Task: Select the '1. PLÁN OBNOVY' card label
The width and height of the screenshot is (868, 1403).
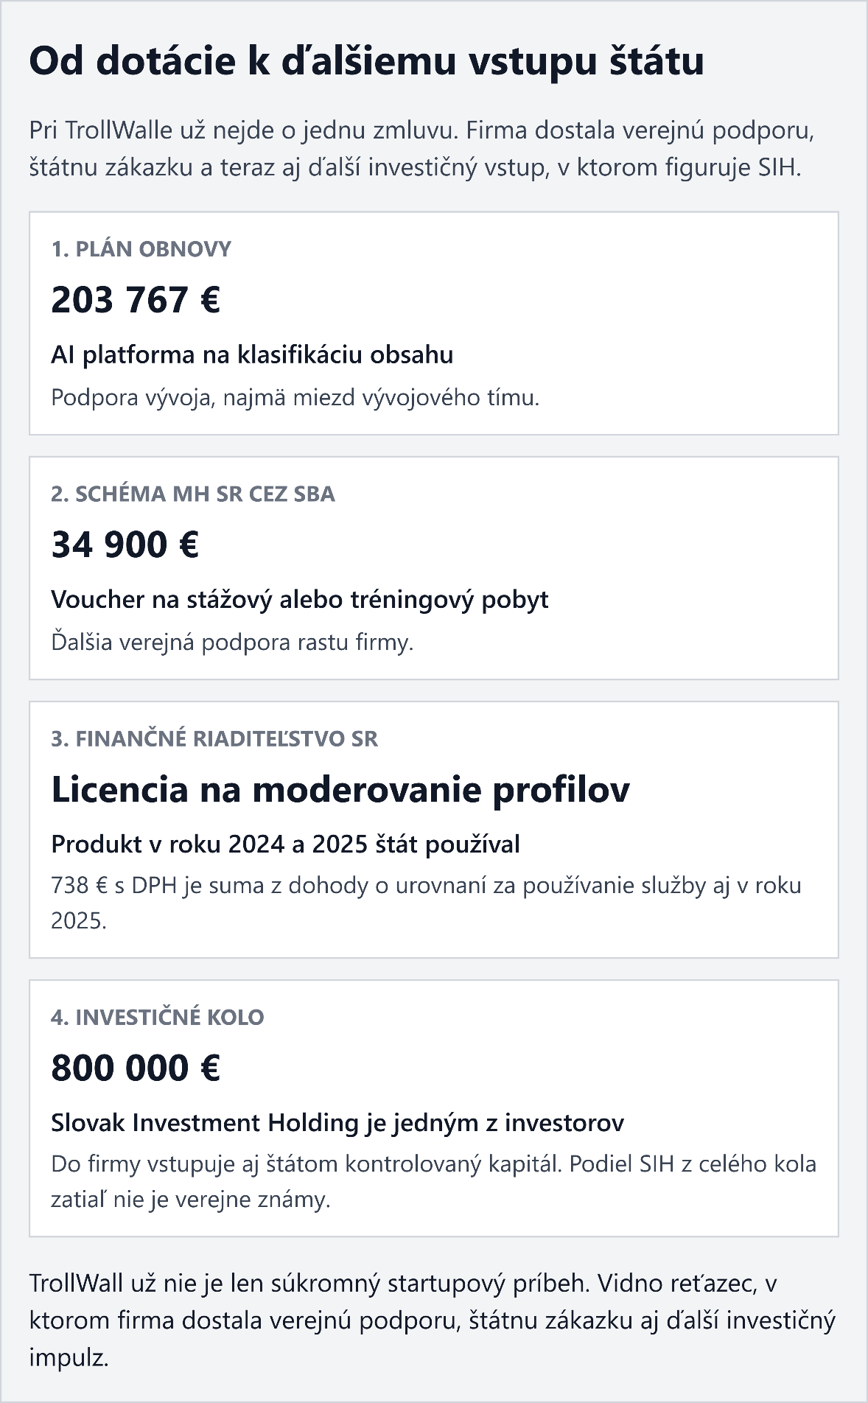Action: point(141,249)
